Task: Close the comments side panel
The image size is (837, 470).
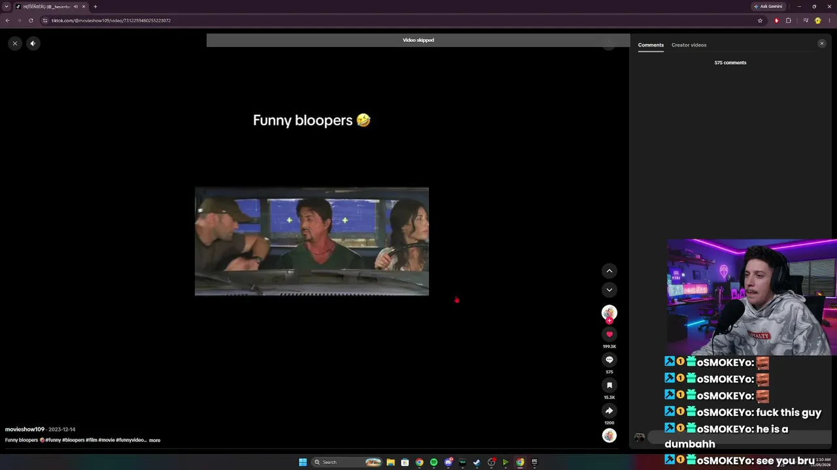Action: pos(822,44)
